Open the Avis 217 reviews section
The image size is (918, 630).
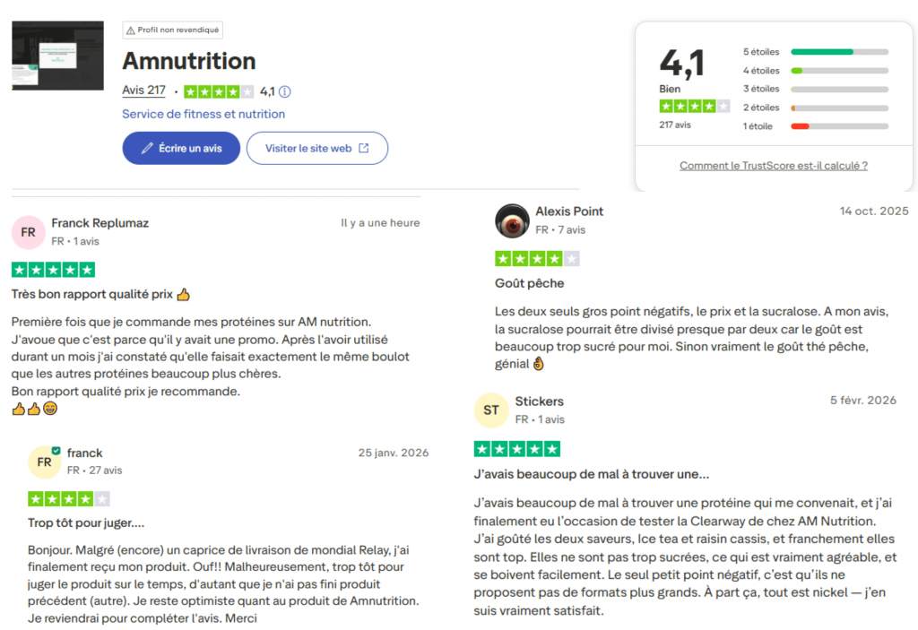click(x=143, y=91)
